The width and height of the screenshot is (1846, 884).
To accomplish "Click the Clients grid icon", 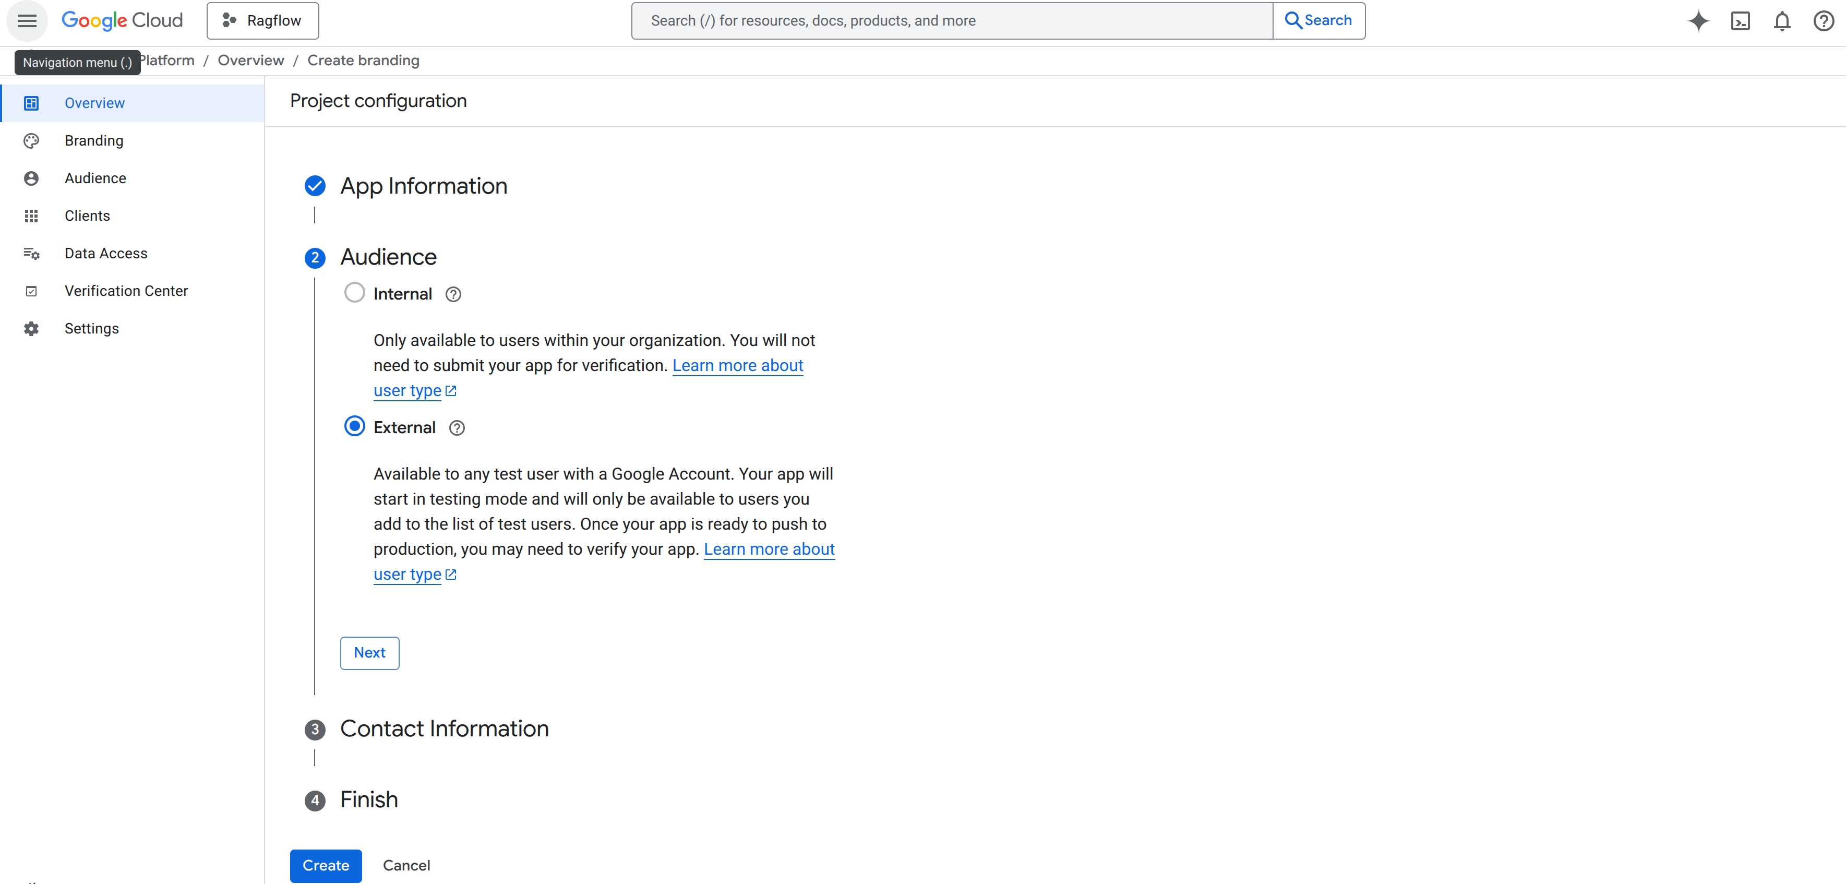I will click(x=31, y=216).
